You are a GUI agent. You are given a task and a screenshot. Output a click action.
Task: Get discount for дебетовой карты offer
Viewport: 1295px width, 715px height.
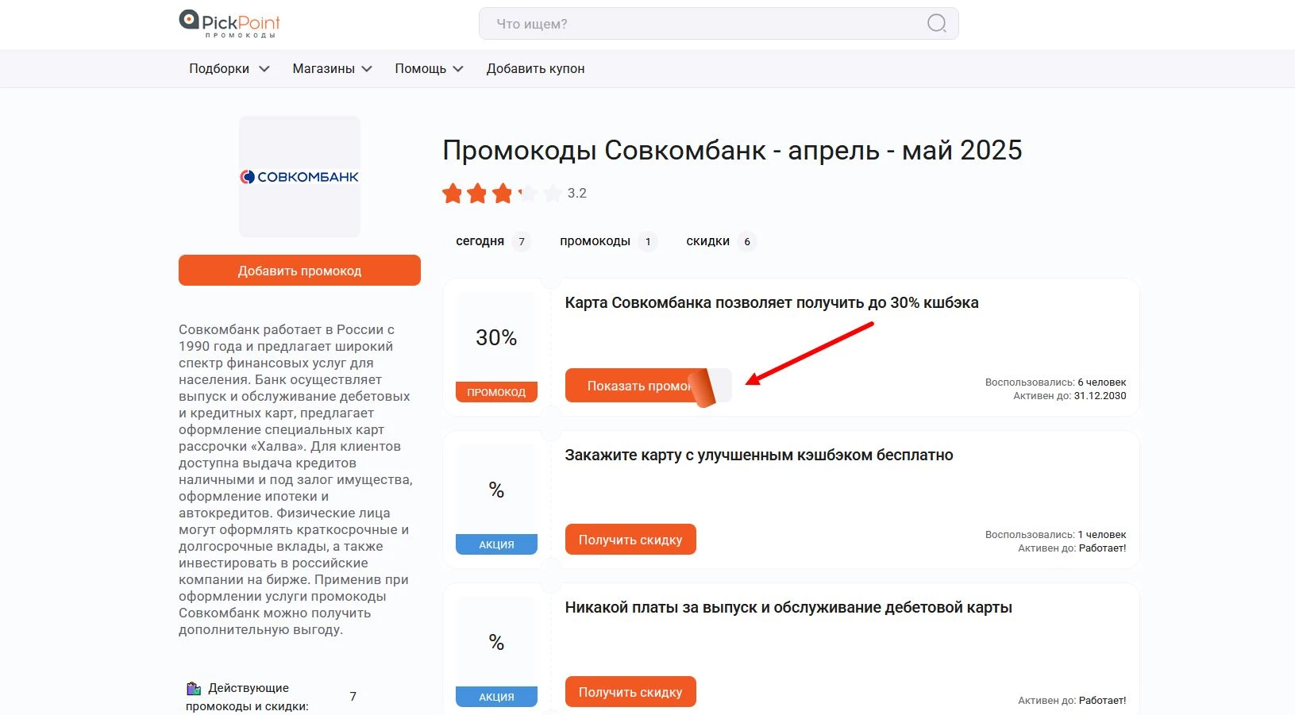click(630, 692)
